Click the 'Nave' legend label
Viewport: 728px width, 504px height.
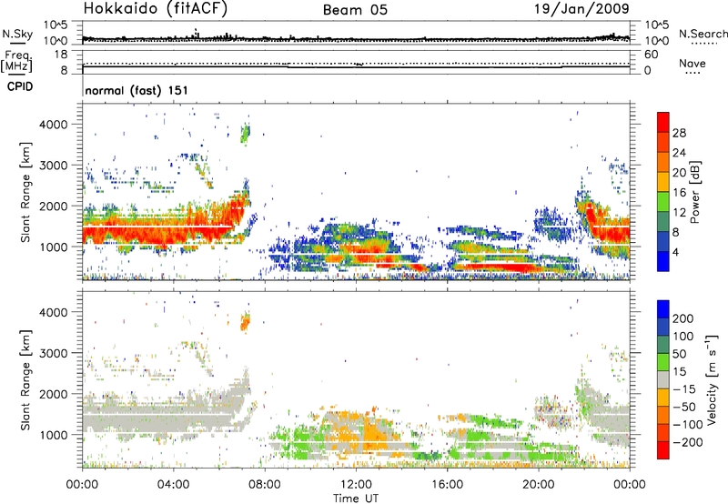693,64
